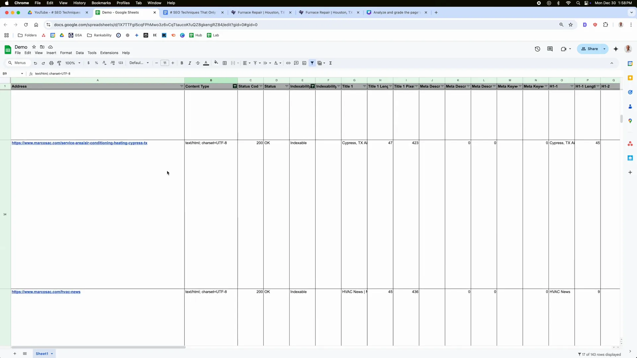Screen dimensions: 637x358
Task: Open the zoom level dropdown
Action: tap(73, 63)
